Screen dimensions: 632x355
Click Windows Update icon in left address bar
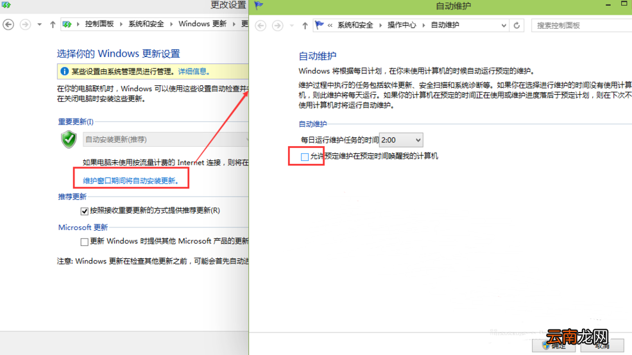(67, 24)
